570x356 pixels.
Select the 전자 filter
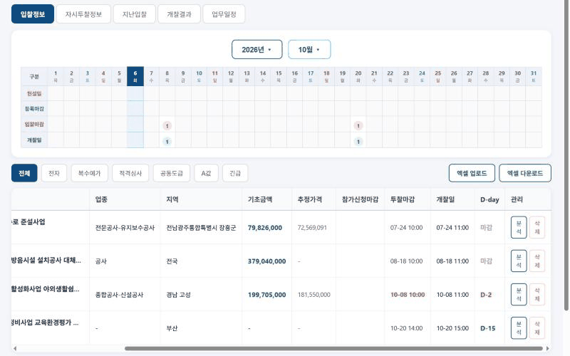coord(54,173)
